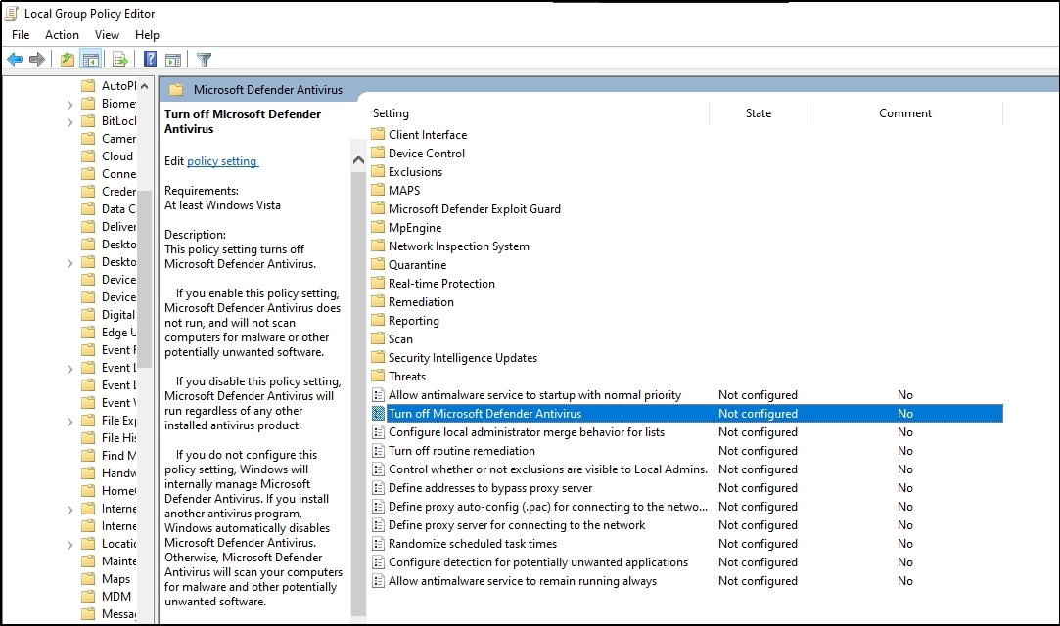Collapse tree scroll with up chevron near AutoPl
The height and width of the screenshot is (626, 1060).
click(144, 86)
